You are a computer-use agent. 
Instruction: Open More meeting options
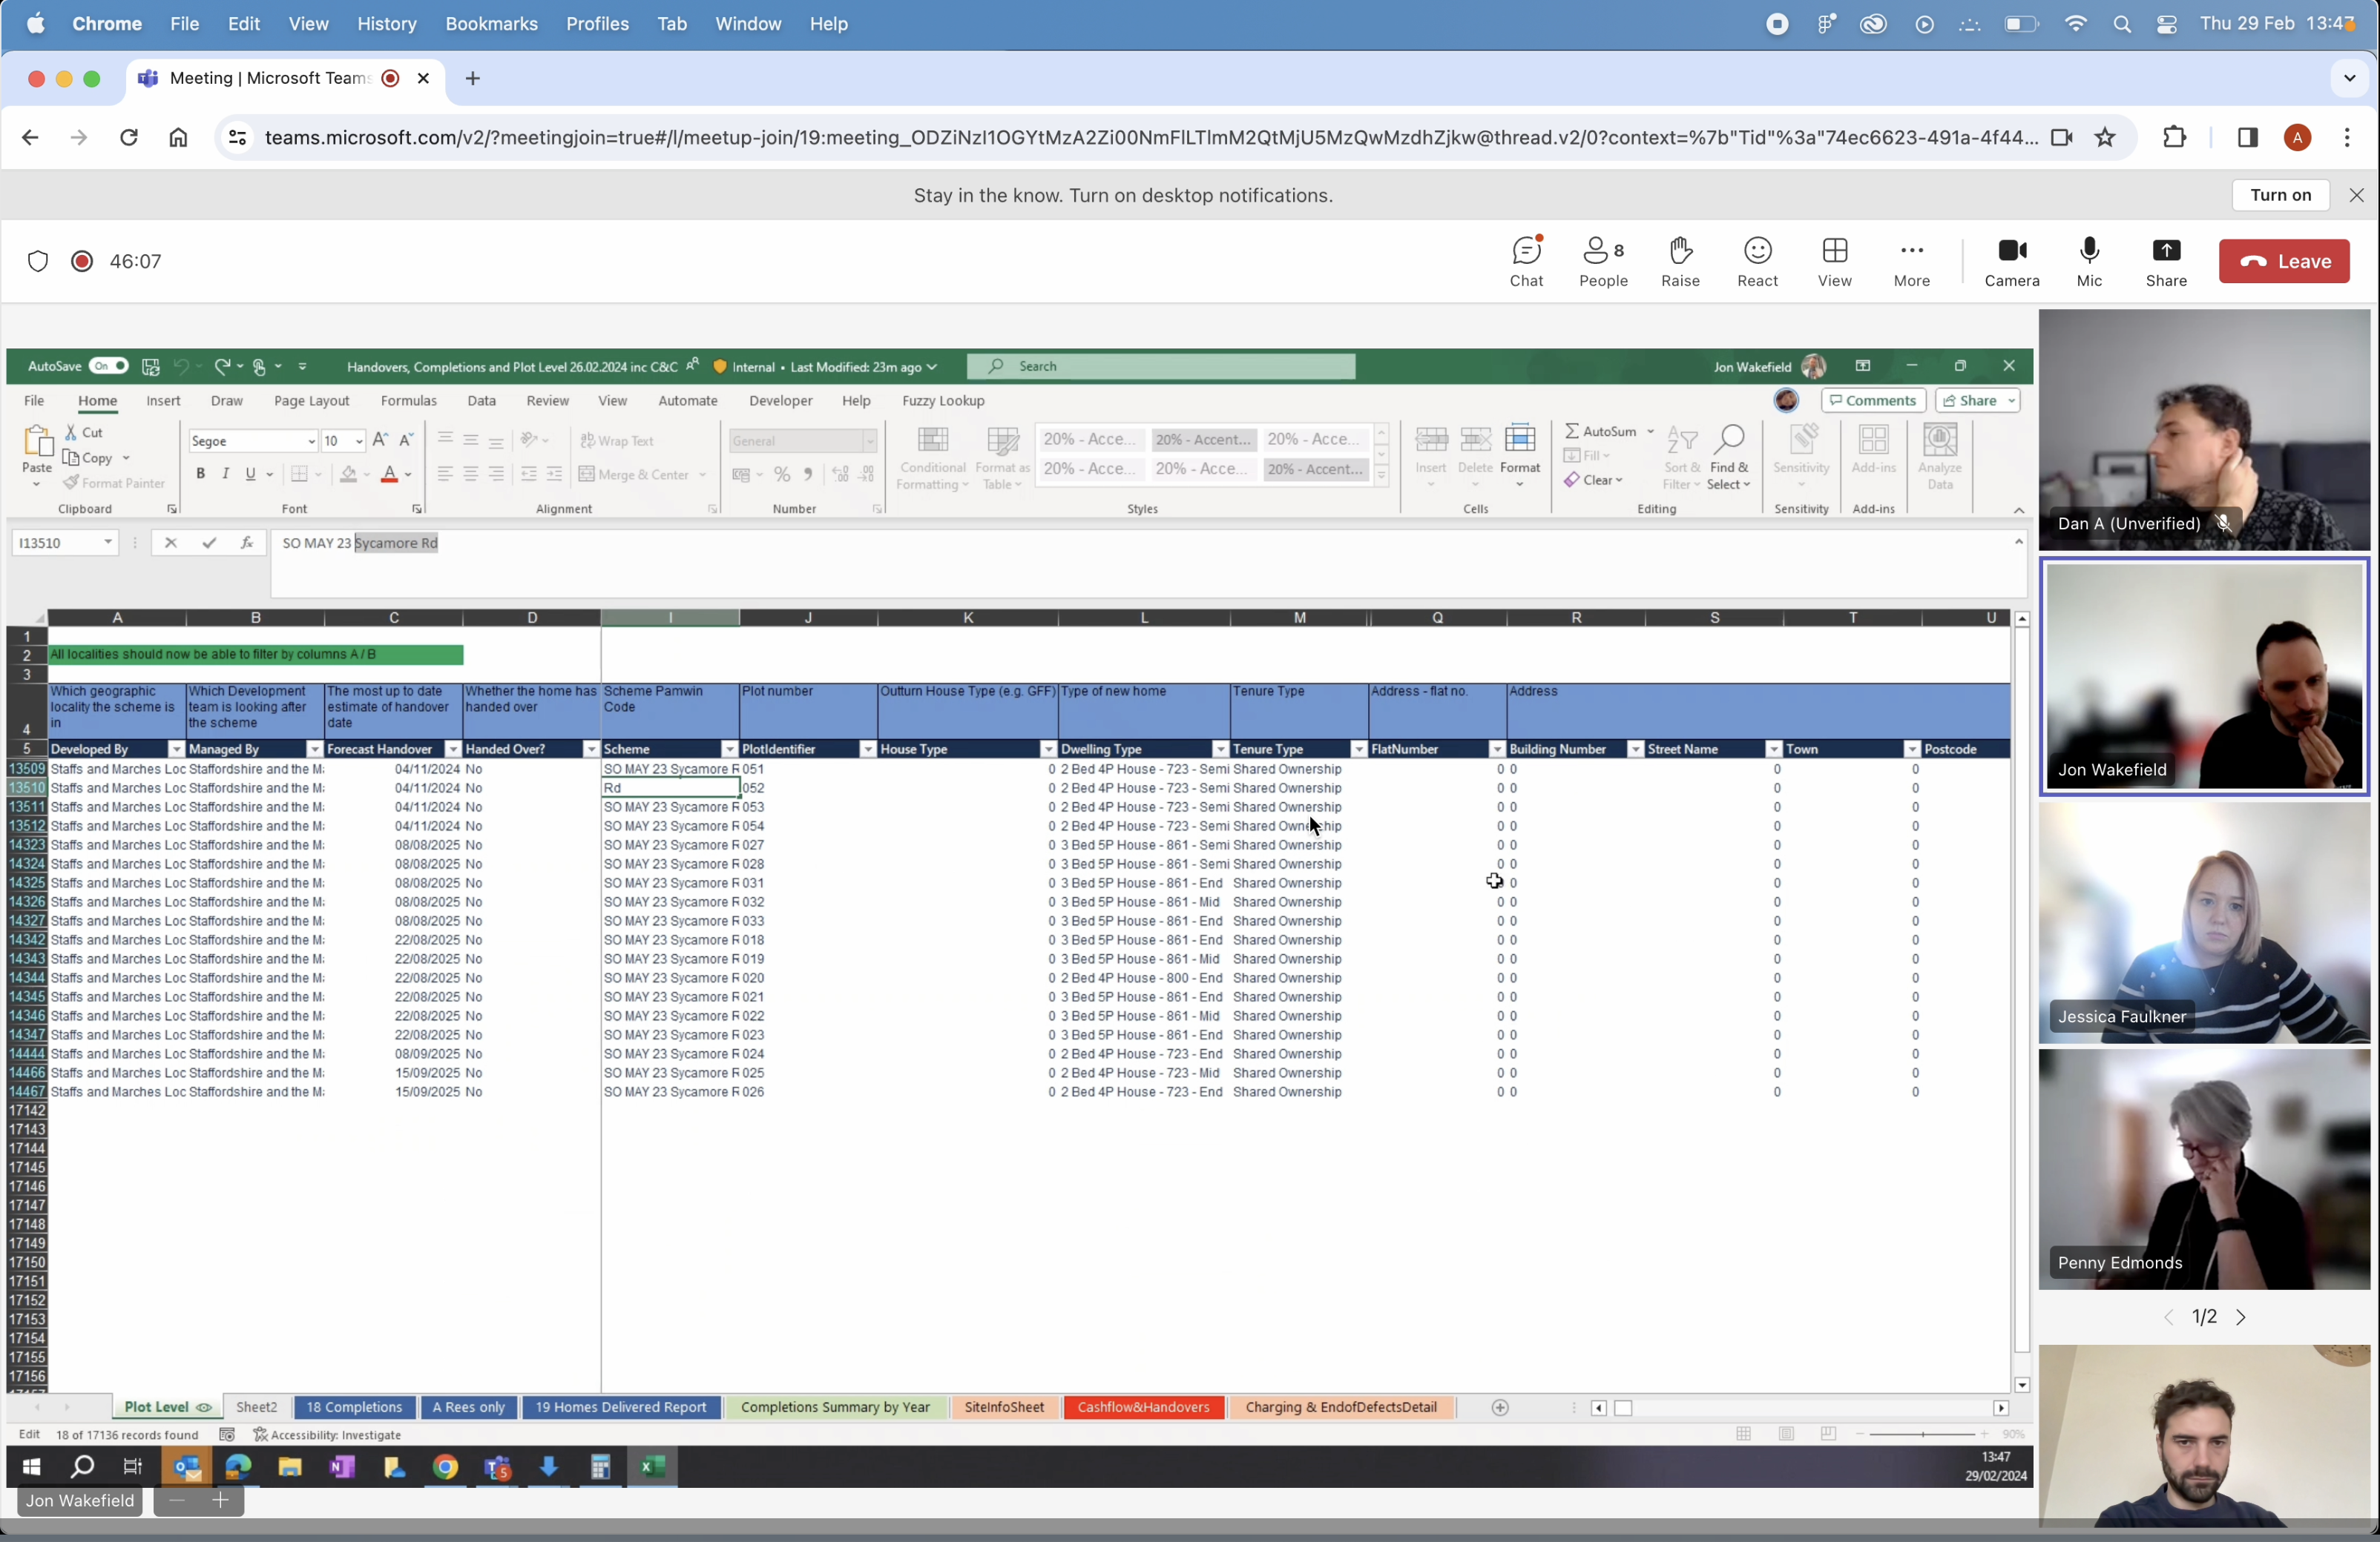(x=1911, y=262)
